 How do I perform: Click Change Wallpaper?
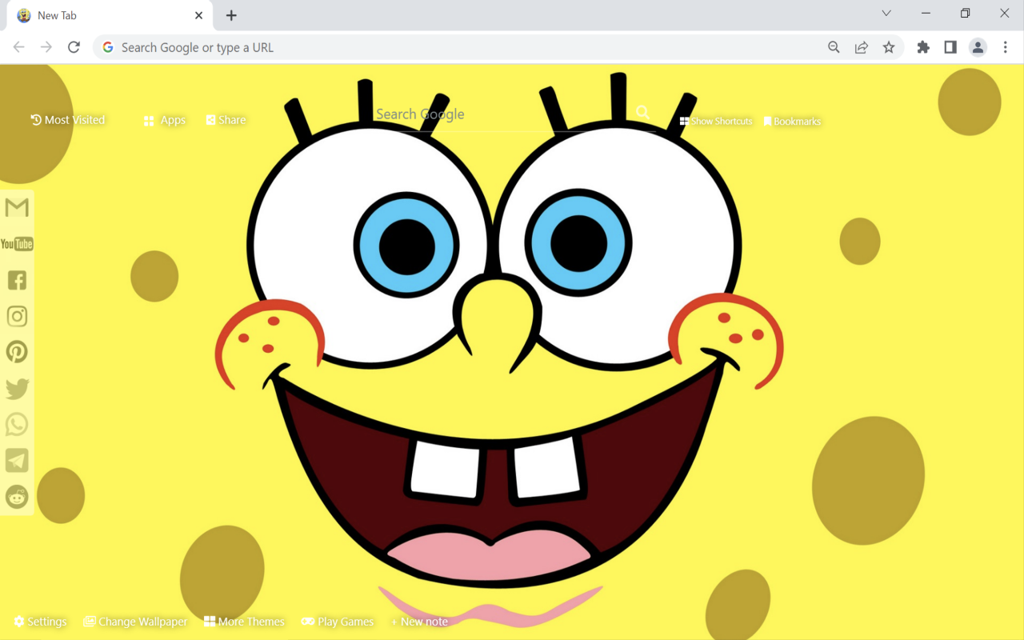[135, 622]
